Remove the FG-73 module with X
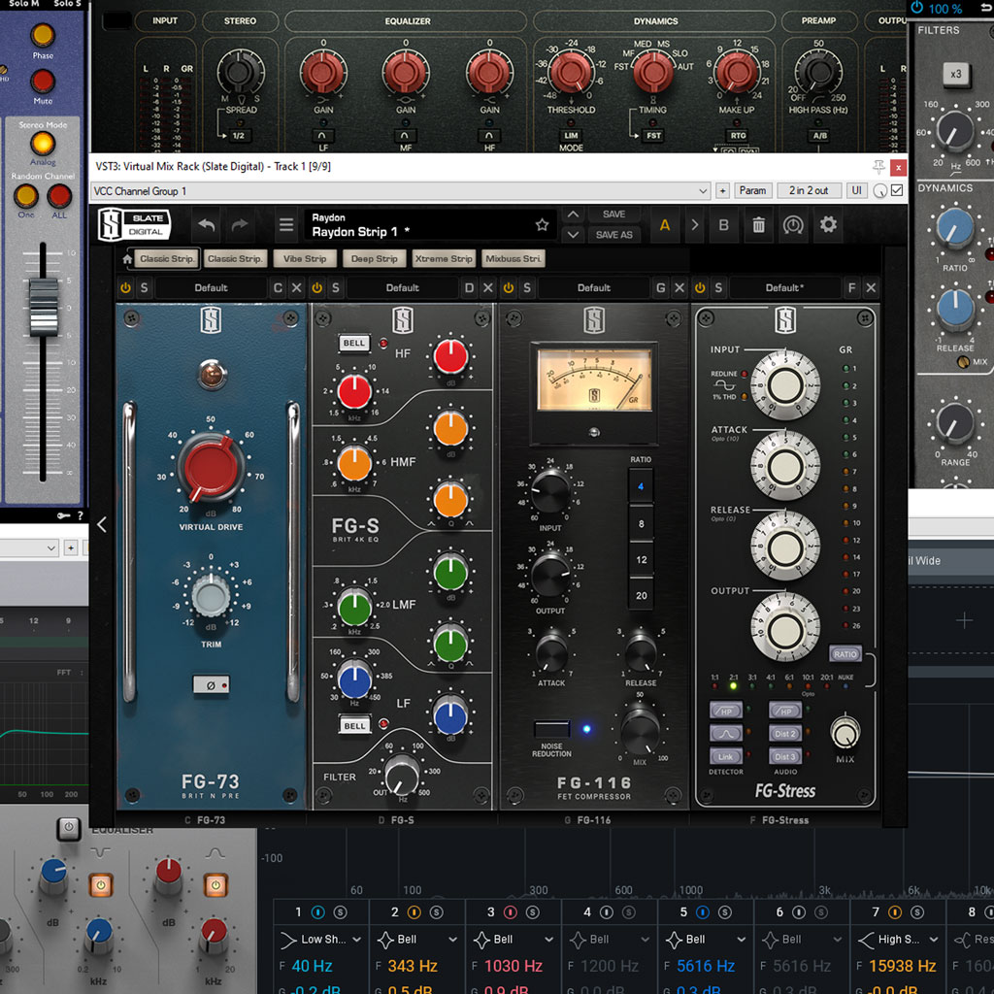 [296, 287]
